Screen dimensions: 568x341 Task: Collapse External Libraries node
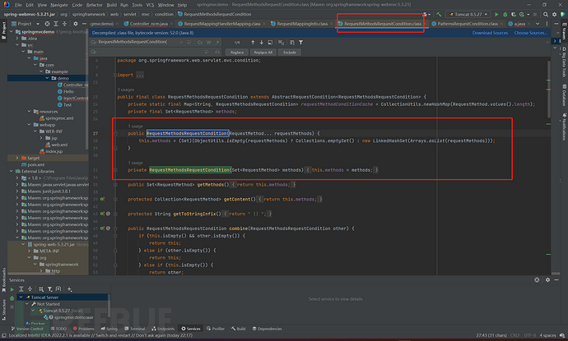point(12,172)
